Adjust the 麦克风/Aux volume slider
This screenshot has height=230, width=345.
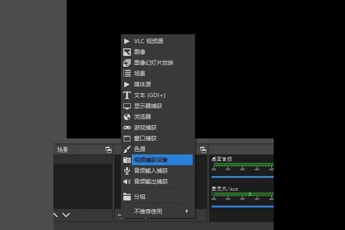pos(243,206)
